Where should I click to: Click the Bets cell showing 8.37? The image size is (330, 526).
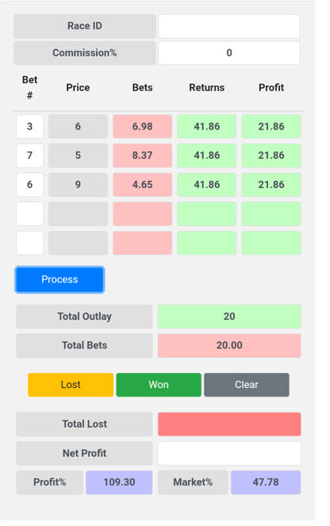(x=143, y=155)
